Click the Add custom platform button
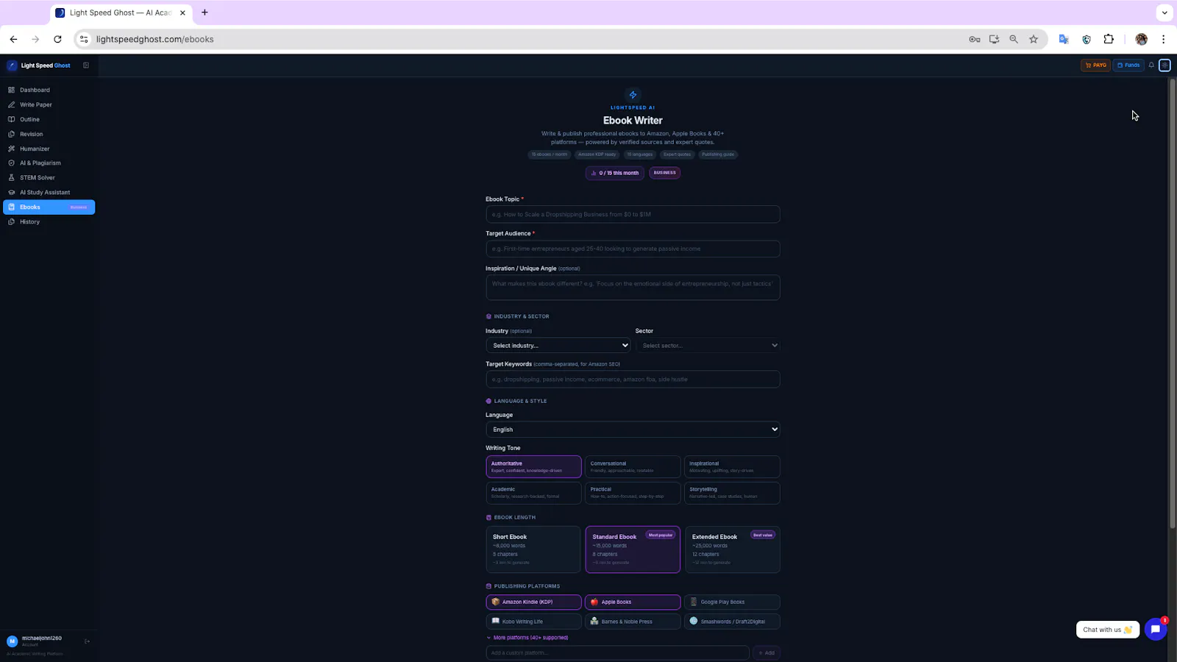Image resolution: width=1177 pixels, height=662 pixels. coord(766,653)
